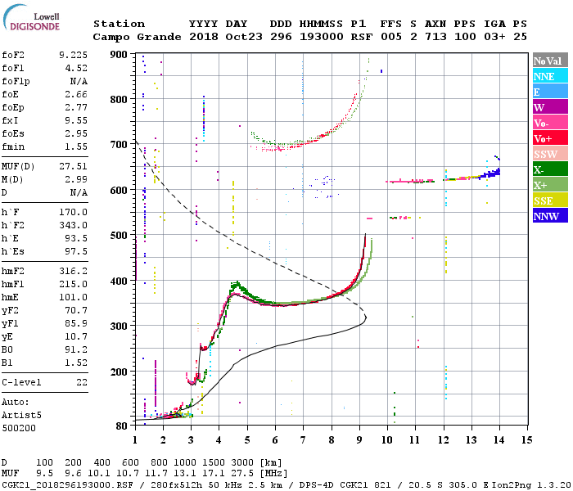Select the hmF1 value 215.0
This screenshot has width=573, height=491.
coord(73,284)
